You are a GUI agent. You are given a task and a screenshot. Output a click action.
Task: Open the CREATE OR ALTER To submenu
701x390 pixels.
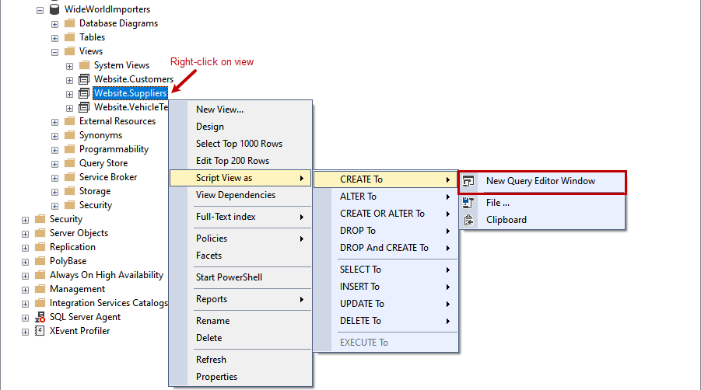pyautogui.click(x=385, y=214)
